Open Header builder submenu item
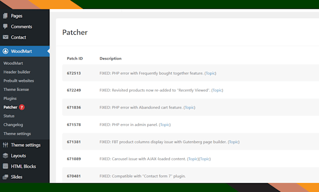Screen dimensions: 319x192 tap(17, 72)
